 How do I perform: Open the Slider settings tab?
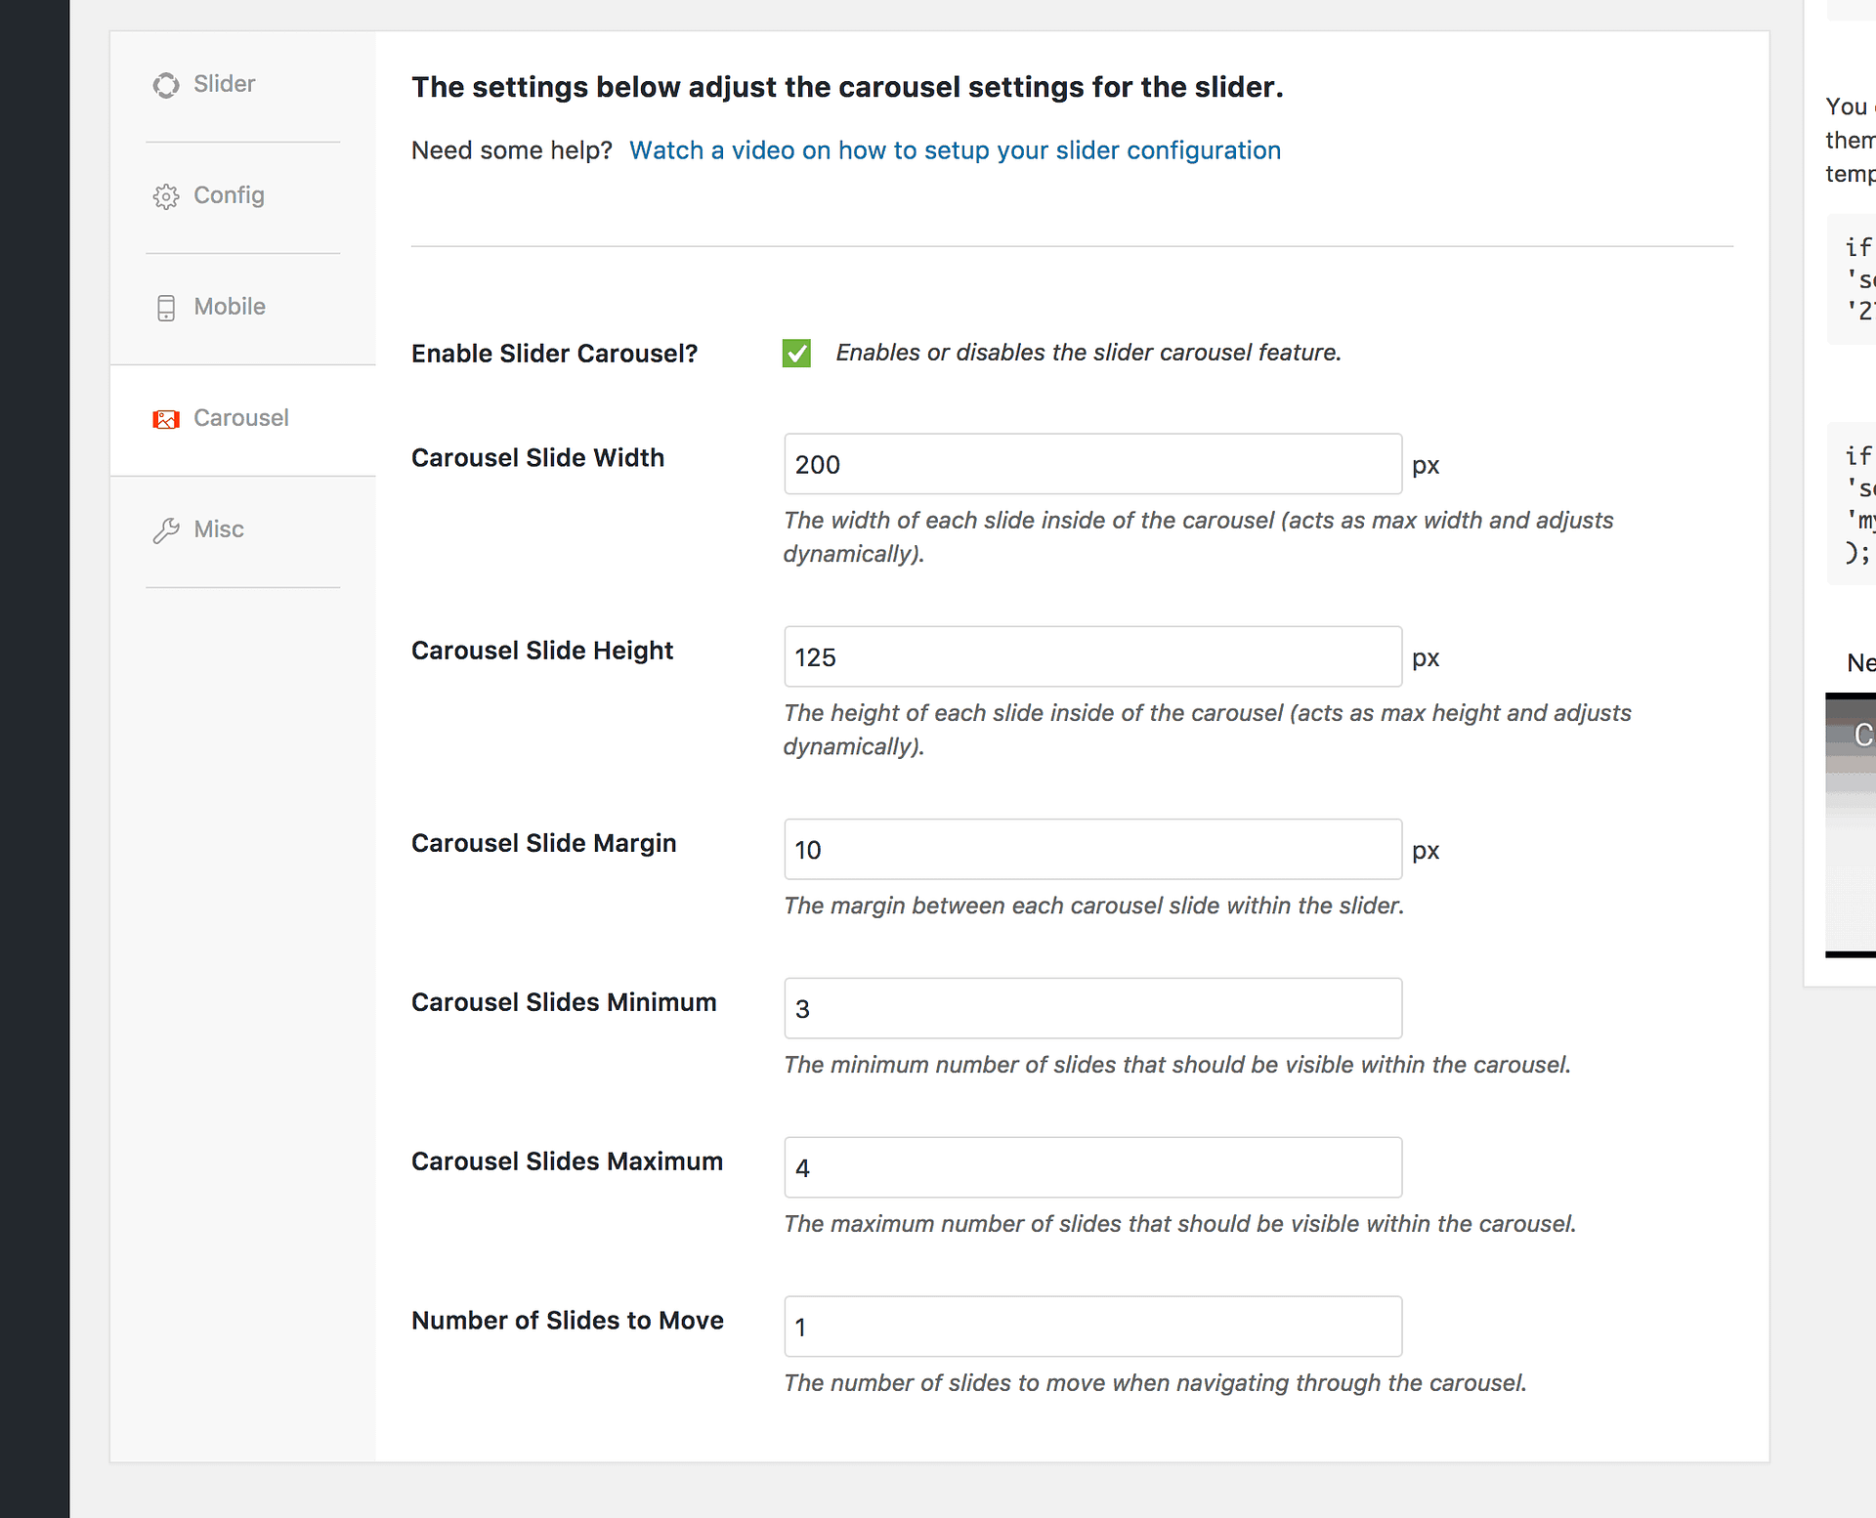point(224,84)
